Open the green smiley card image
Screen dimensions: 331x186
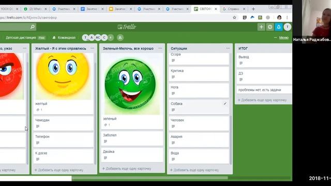pyautogui.click(x=132, y=84)
